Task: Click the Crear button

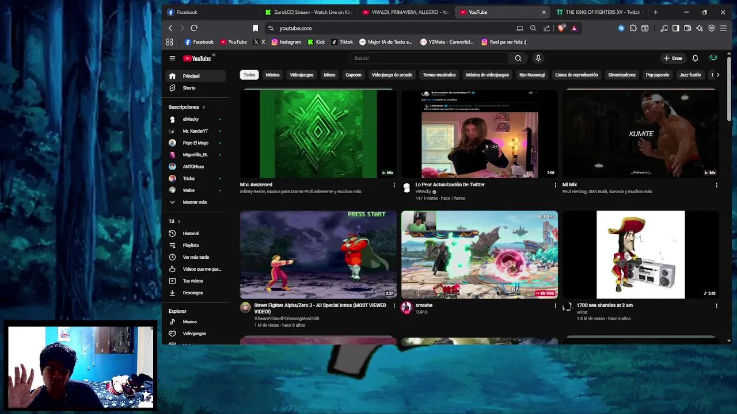Action: pos(673,58)
